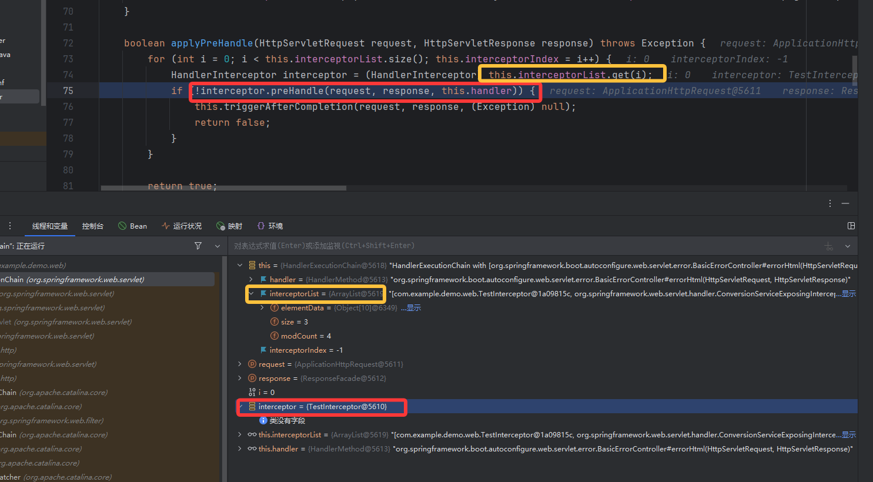873x482 pixels.
Task: Expand the elementData array node
Action: coord(262,308)
